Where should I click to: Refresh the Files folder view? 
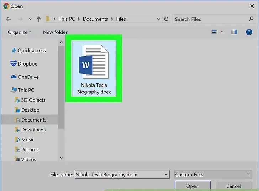pyautogui.click(x=166, y=19)
